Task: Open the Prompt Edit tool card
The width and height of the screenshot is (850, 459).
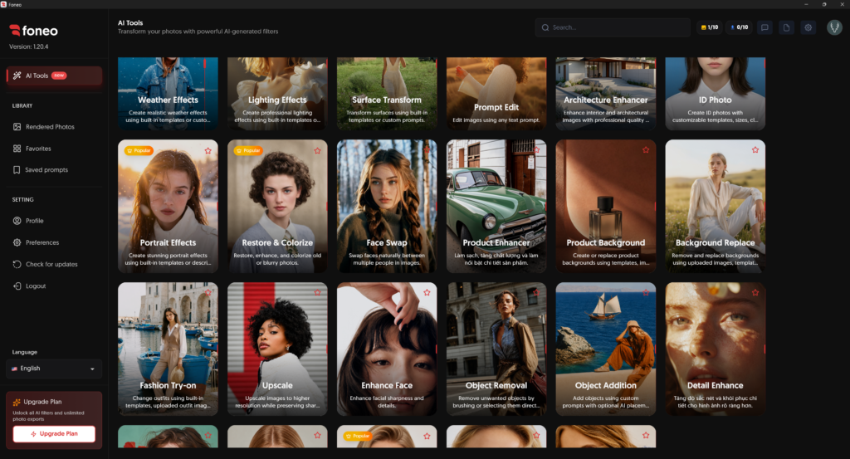Action: point(496,93)
